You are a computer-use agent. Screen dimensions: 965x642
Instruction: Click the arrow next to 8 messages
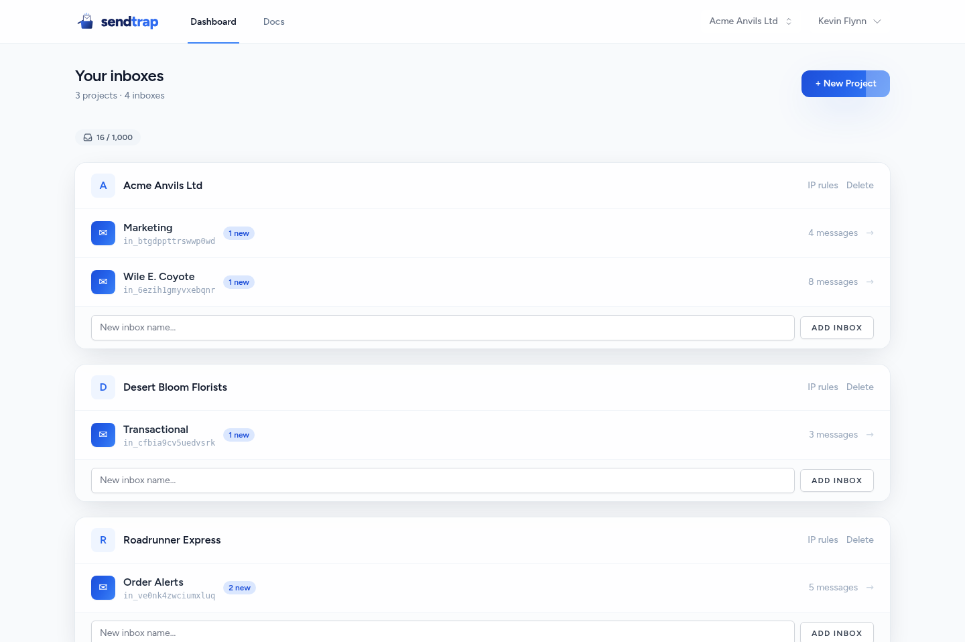point(870,282)
